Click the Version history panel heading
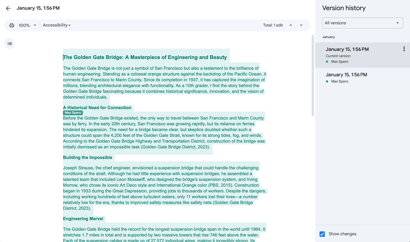This screenshot has width=410, height=242. pos(342,8)
